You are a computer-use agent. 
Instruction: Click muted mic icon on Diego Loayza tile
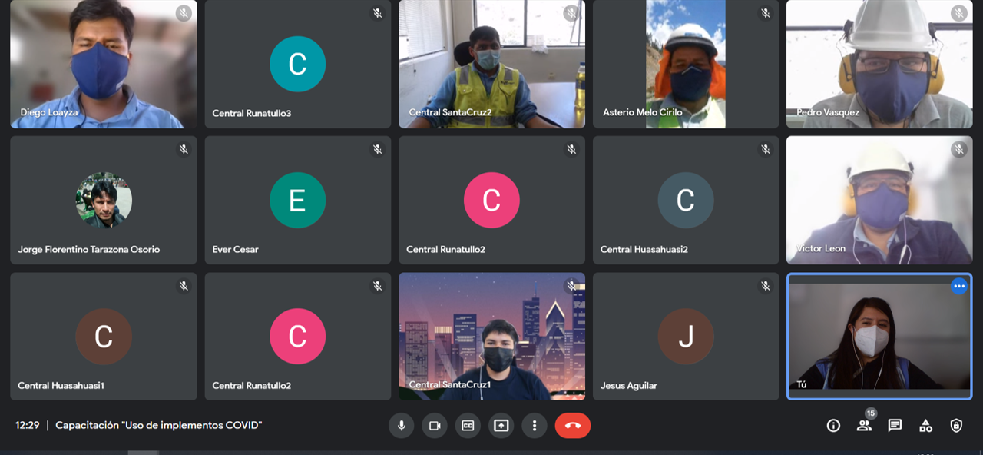pyautogui.click(x=184, y=13)
